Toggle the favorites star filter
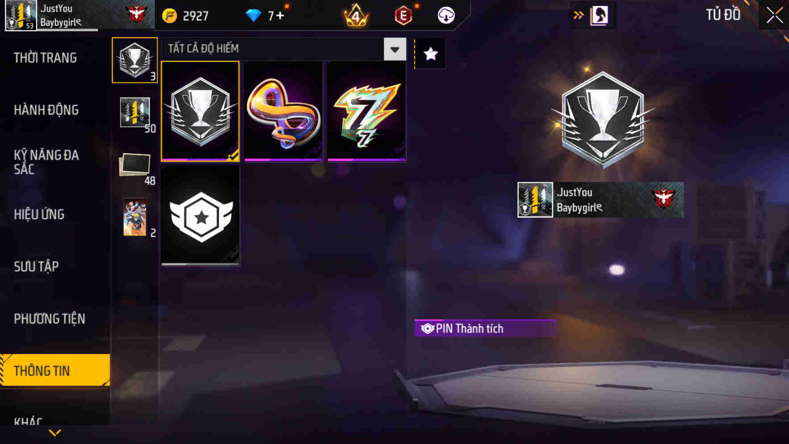This screenshot has height=444, width=789. (x=430, y=54)
